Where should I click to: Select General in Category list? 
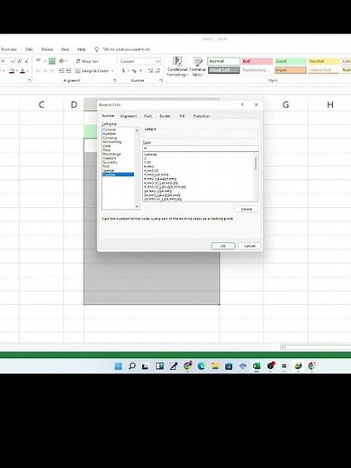coord(109,130)
